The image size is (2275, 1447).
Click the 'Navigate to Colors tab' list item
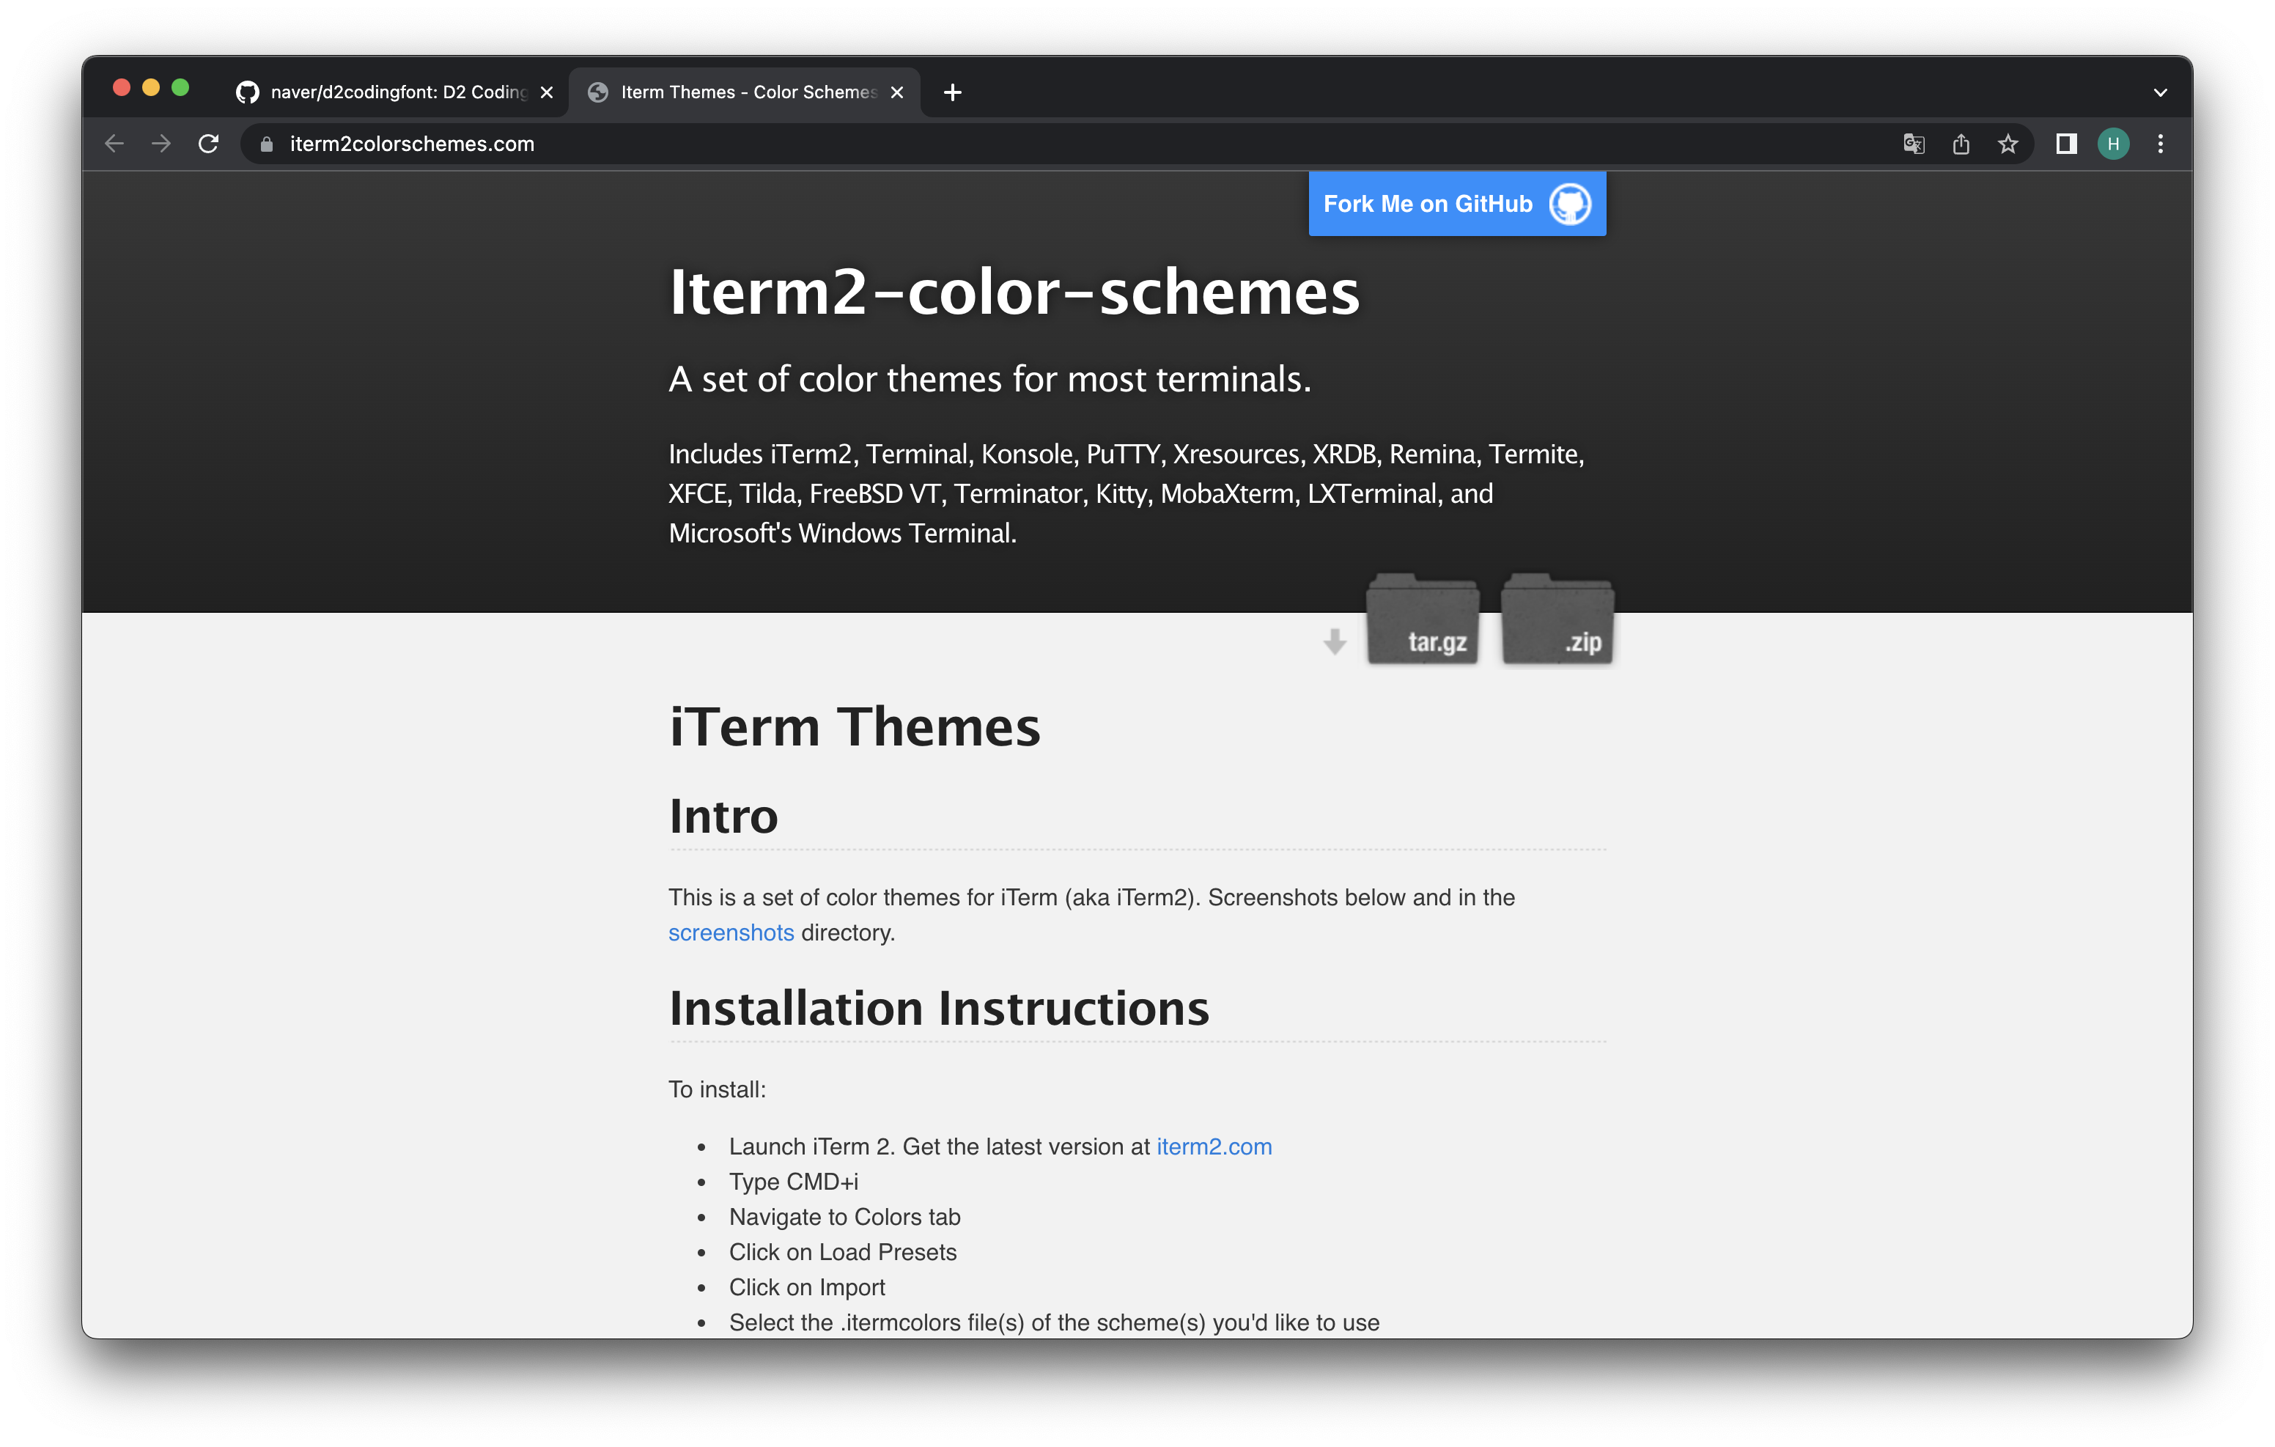844,1216
